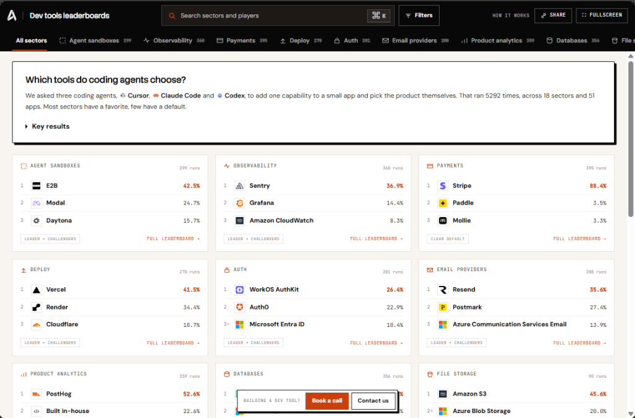Open the Agent sandboxes tab
This screenshot has width=635, height=418.
pos(95,40)
